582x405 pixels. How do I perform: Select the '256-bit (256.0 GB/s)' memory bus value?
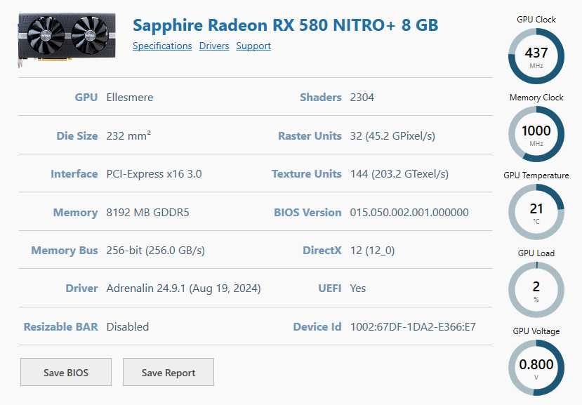coord(156,250)
